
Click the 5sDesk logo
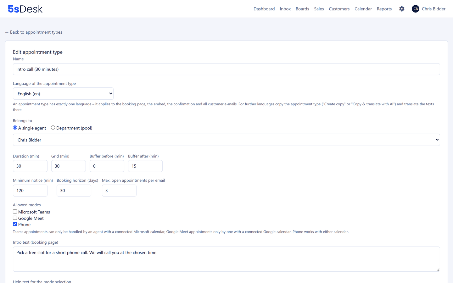point(25,9)
